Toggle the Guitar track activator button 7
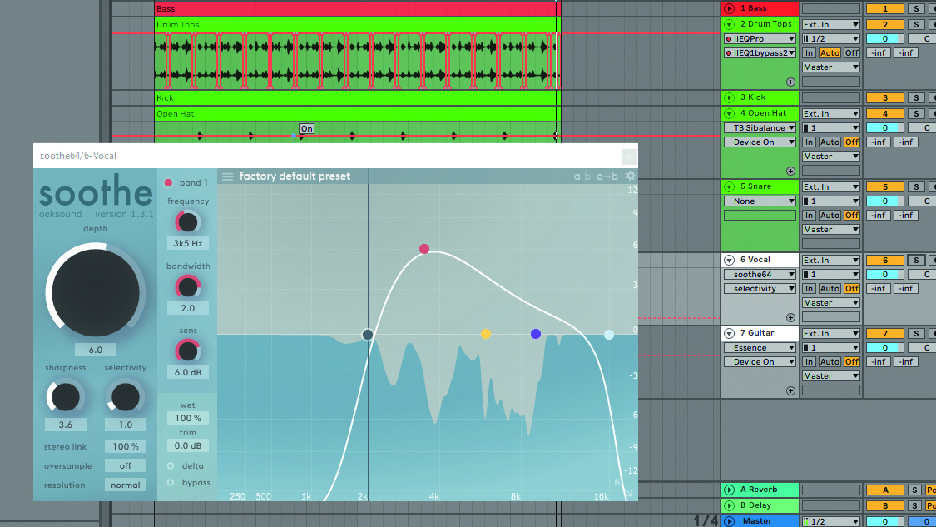The height and width of the screenshot is (527, 936). pos(884,333)
